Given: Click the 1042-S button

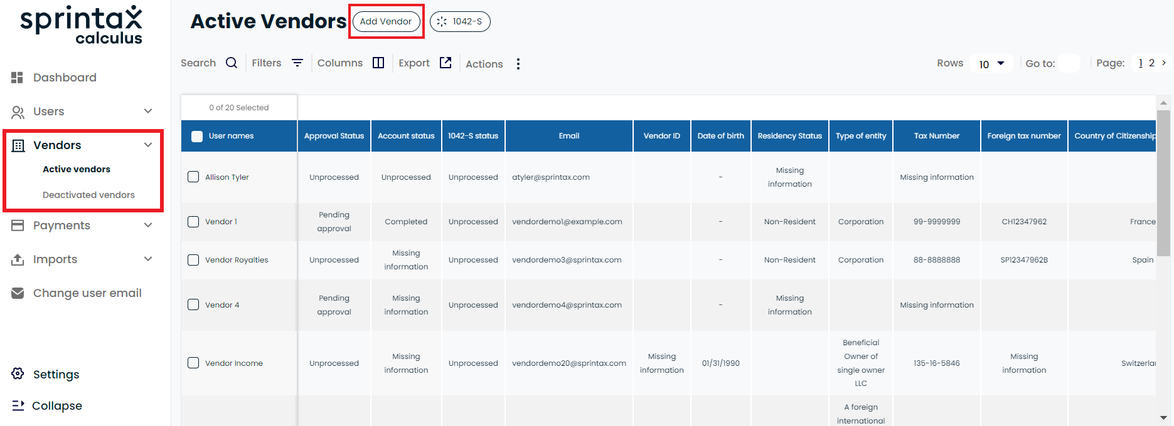Looking at the screenshot, I should pos(460,21).
